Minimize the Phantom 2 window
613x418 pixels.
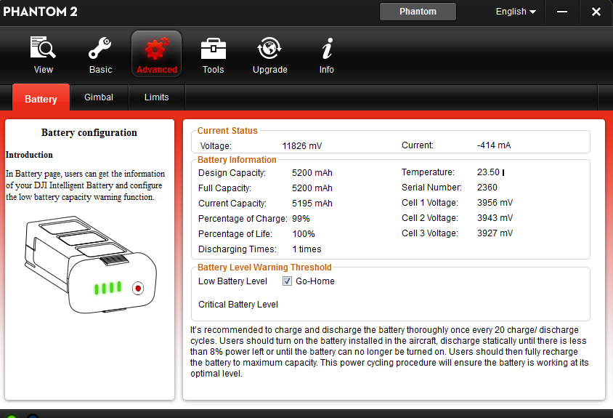point(561,12)
